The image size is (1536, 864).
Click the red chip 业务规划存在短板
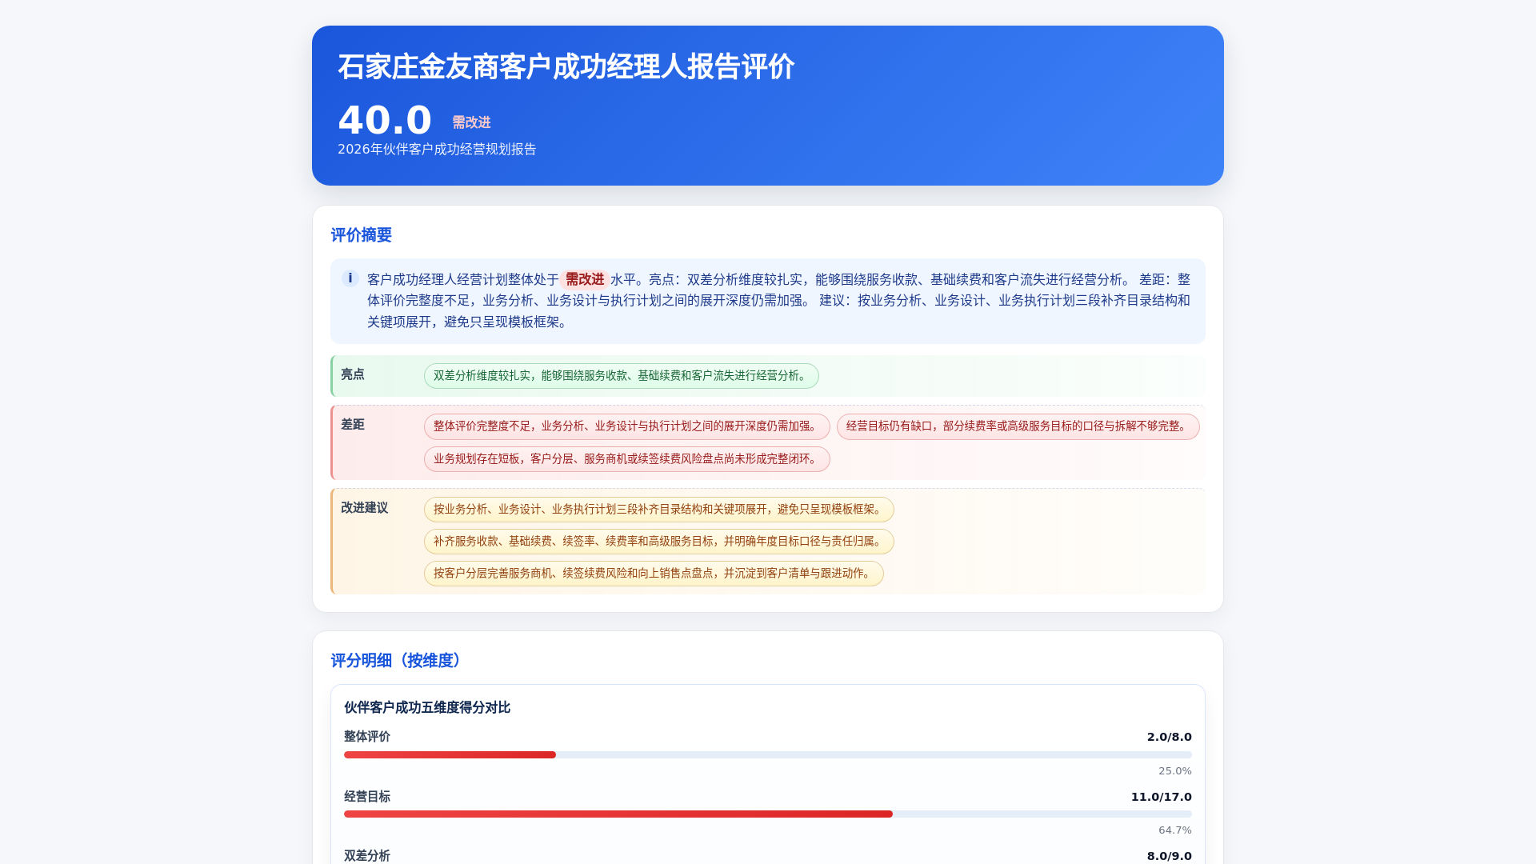(x=627, y=459)
